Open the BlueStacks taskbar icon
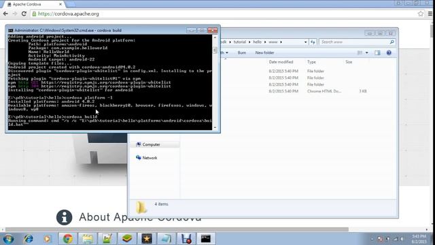The height and width of the screenshot is (245, 435). (127, 239)
